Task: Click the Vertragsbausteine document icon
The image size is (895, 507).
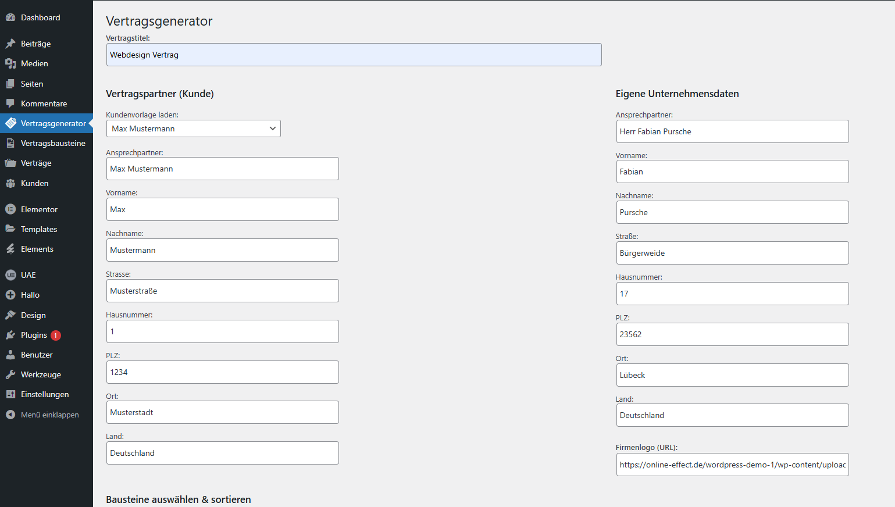Action: pos(10,143)
